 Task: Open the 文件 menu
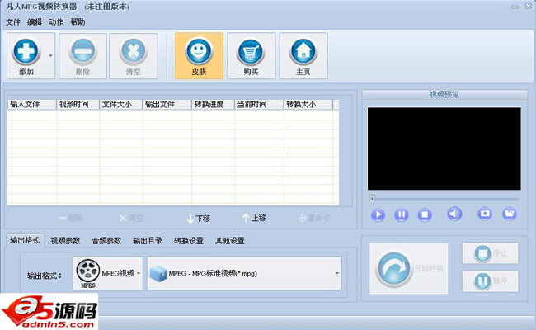point(13,21)
